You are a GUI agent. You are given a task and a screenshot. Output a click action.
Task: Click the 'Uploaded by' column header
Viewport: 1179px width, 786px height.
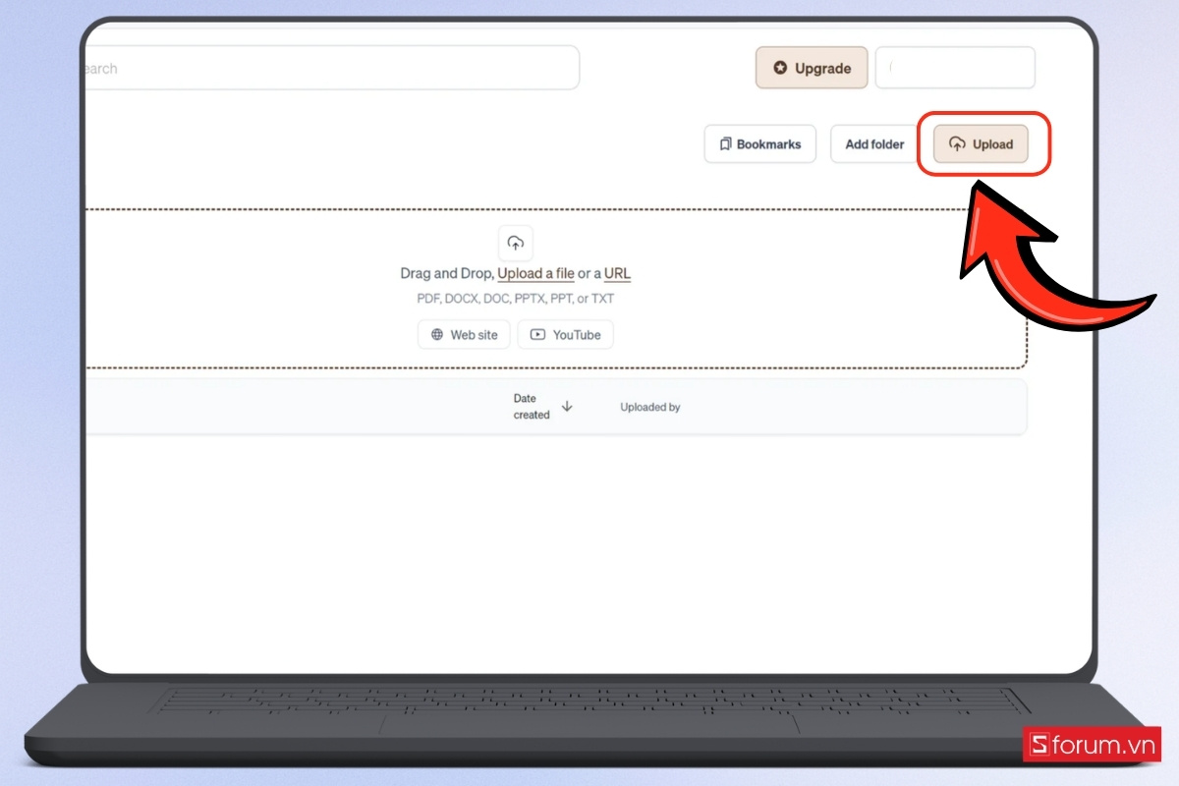(x=650, y=407)
